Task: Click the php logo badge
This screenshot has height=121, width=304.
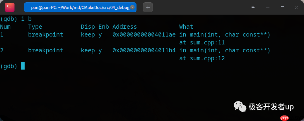Action: point(282,118)
